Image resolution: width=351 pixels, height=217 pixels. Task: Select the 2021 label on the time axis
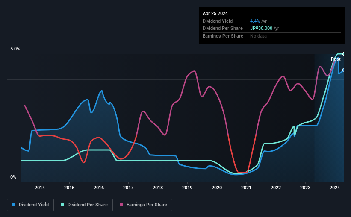click(246, 188)
